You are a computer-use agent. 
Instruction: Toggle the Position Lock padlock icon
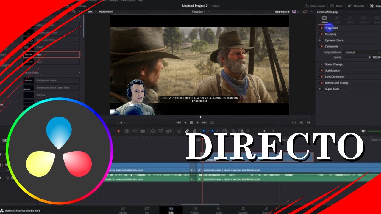195,131
